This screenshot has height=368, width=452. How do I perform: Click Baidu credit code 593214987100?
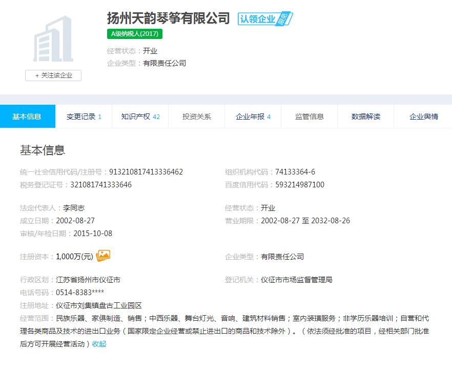pyautogui.click(x=300, y=185)
